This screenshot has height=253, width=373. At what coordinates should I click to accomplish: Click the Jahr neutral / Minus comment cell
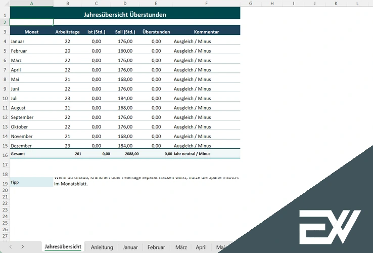[x=206, y=154]
